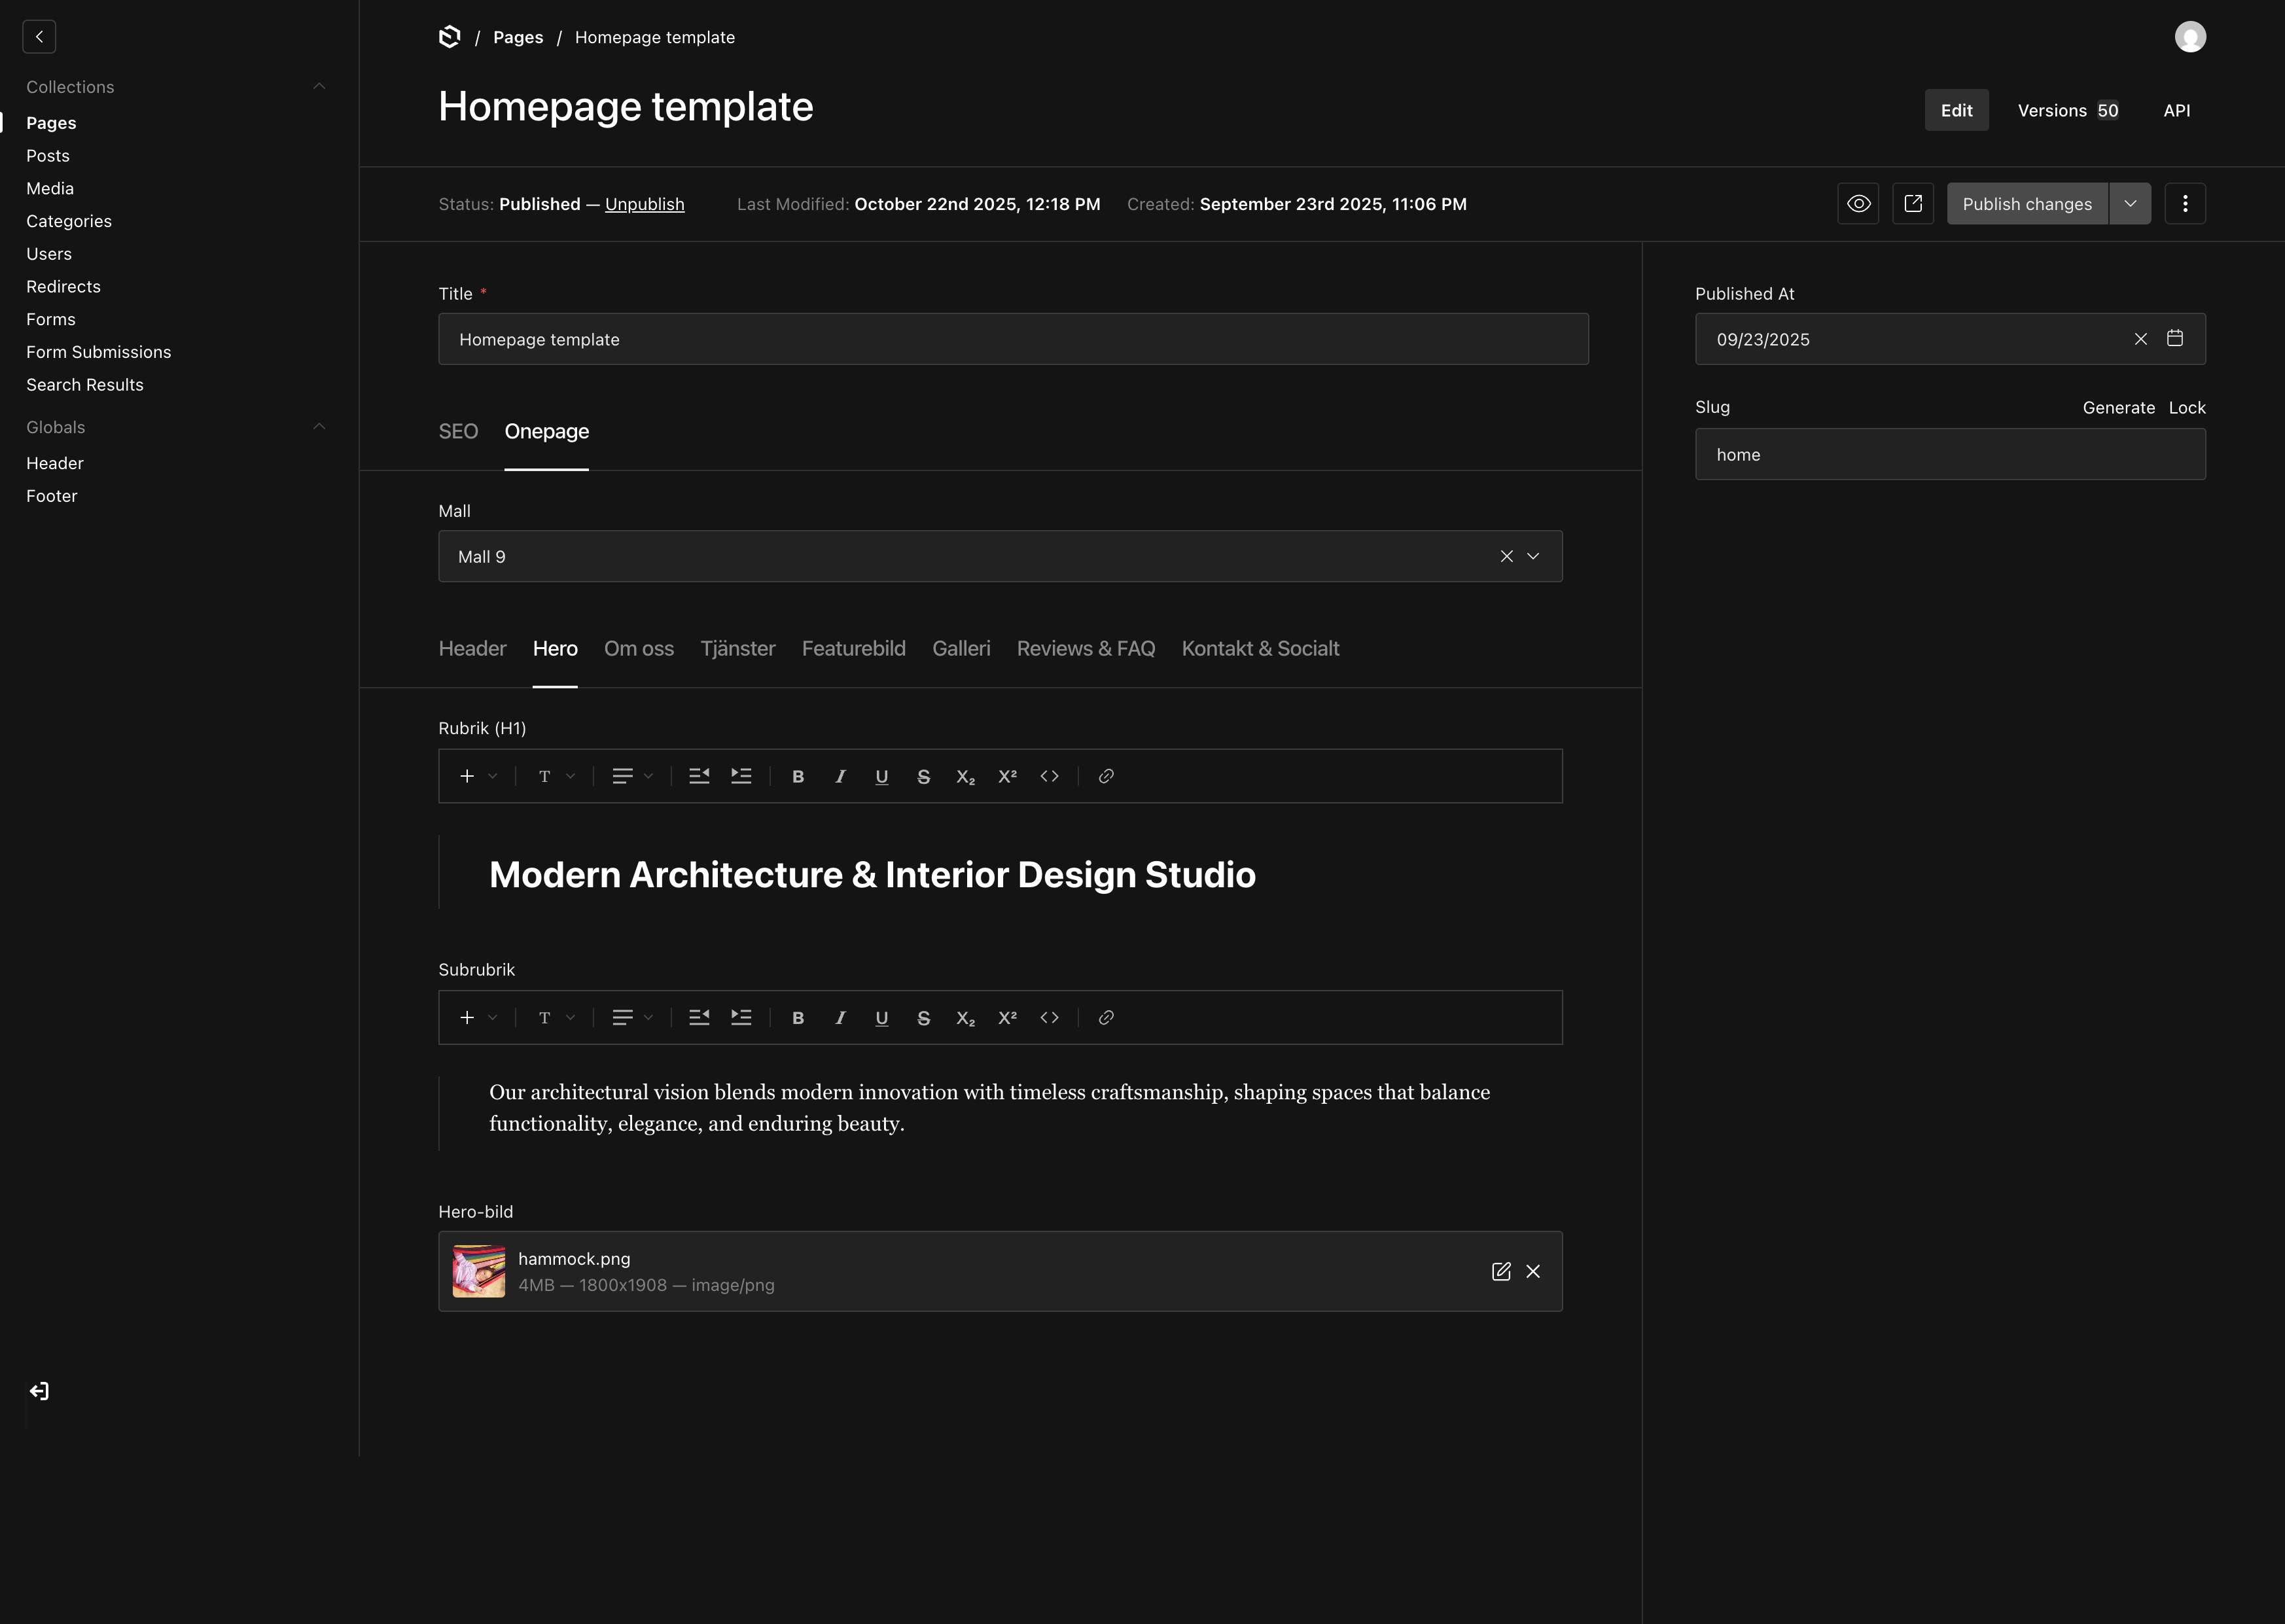Open the three-dot more actions menu
Image resolution: width=2285 pixels, height=1624 pixels.
click(2185, 204)
